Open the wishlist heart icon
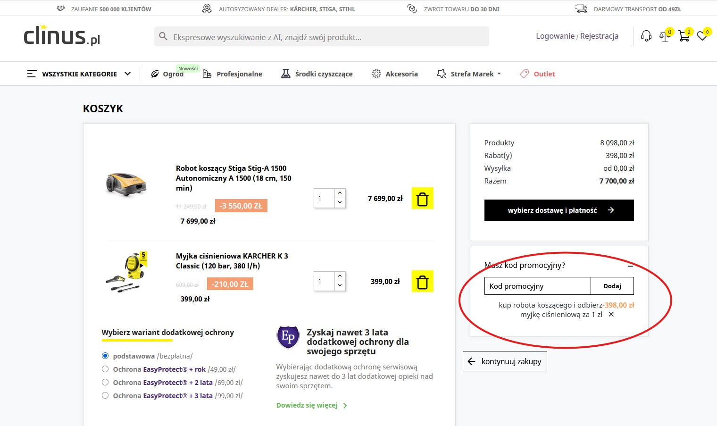 coord(702,36)
